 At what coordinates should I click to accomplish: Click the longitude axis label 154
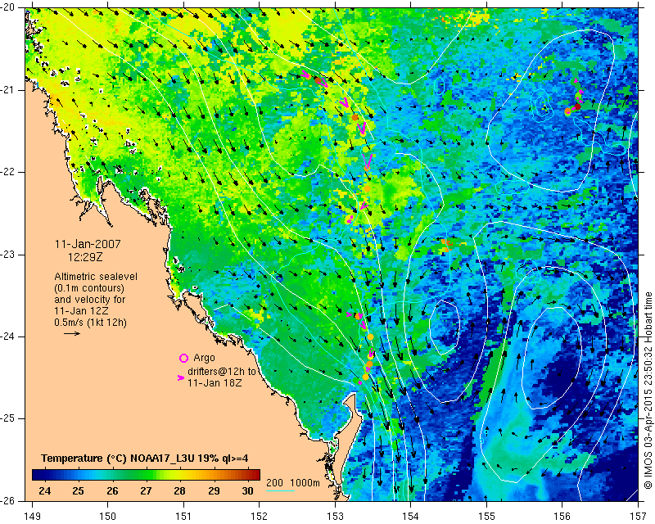411,517
